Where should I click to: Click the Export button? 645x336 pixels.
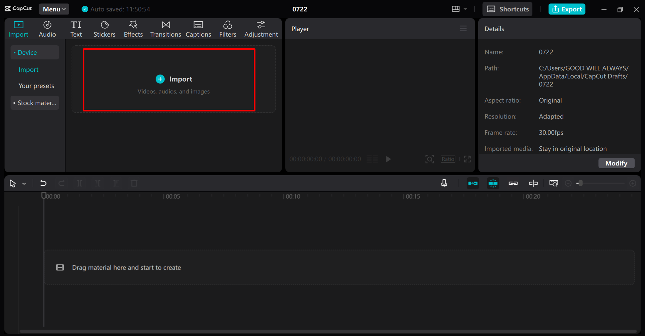567,9
